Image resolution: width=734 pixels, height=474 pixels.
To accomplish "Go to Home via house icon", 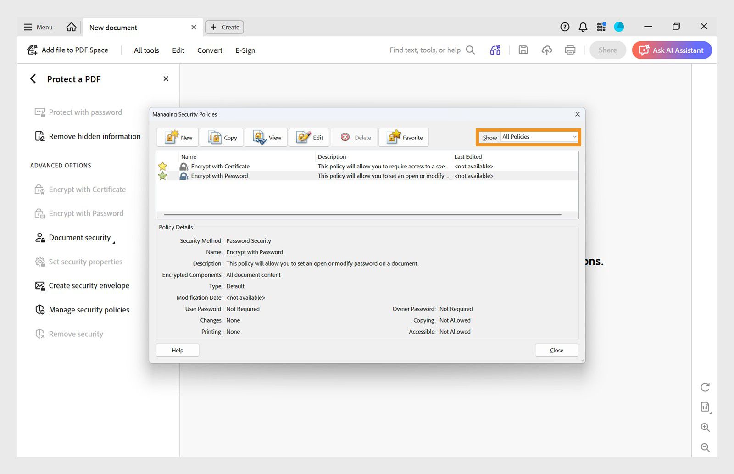I will click(x=71, y=27).
